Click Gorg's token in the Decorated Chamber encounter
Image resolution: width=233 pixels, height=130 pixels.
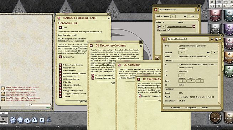click(159, 27)
